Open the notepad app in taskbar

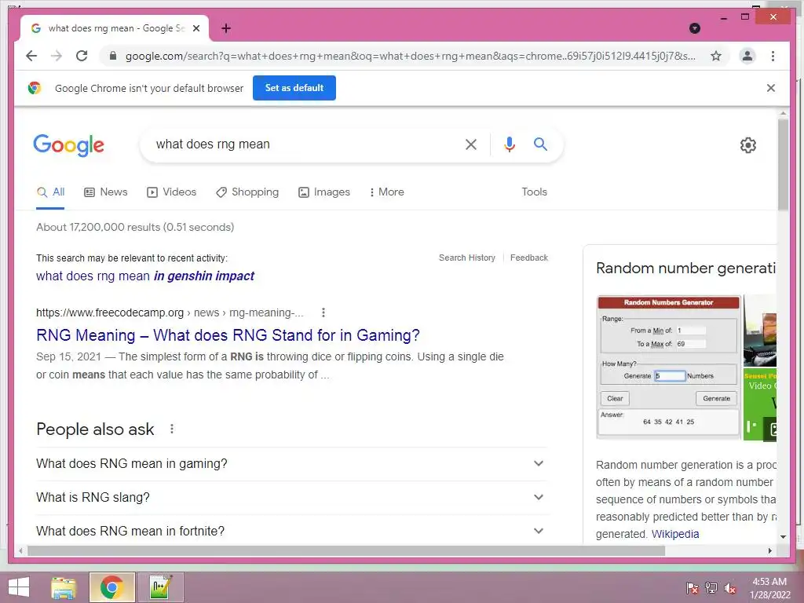[x=160, y=587]
